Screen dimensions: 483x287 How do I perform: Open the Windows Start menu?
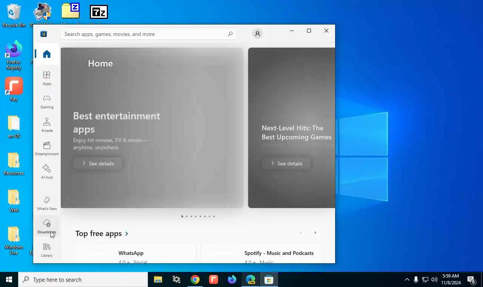(x=9, y=279)
